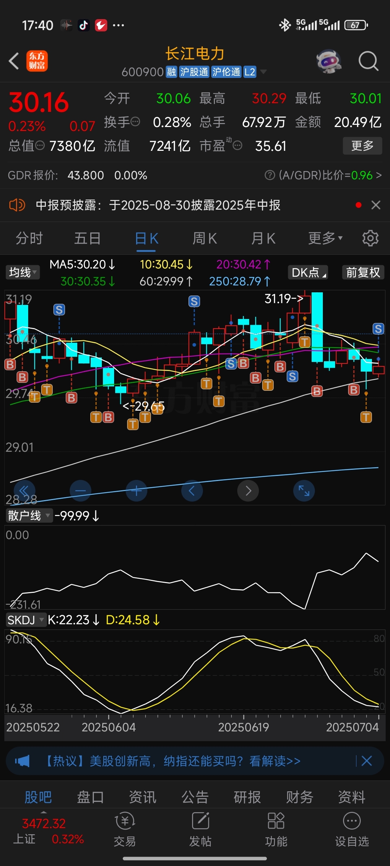The image size is (390, 866).
Task: Tap the 31.19 high price label
Action: [x=284, y=299]
